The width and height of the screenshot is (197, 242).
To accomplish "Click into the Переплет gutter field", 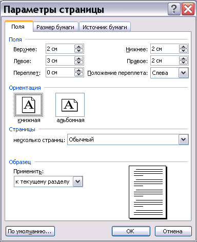I will [x=60, y=72].
